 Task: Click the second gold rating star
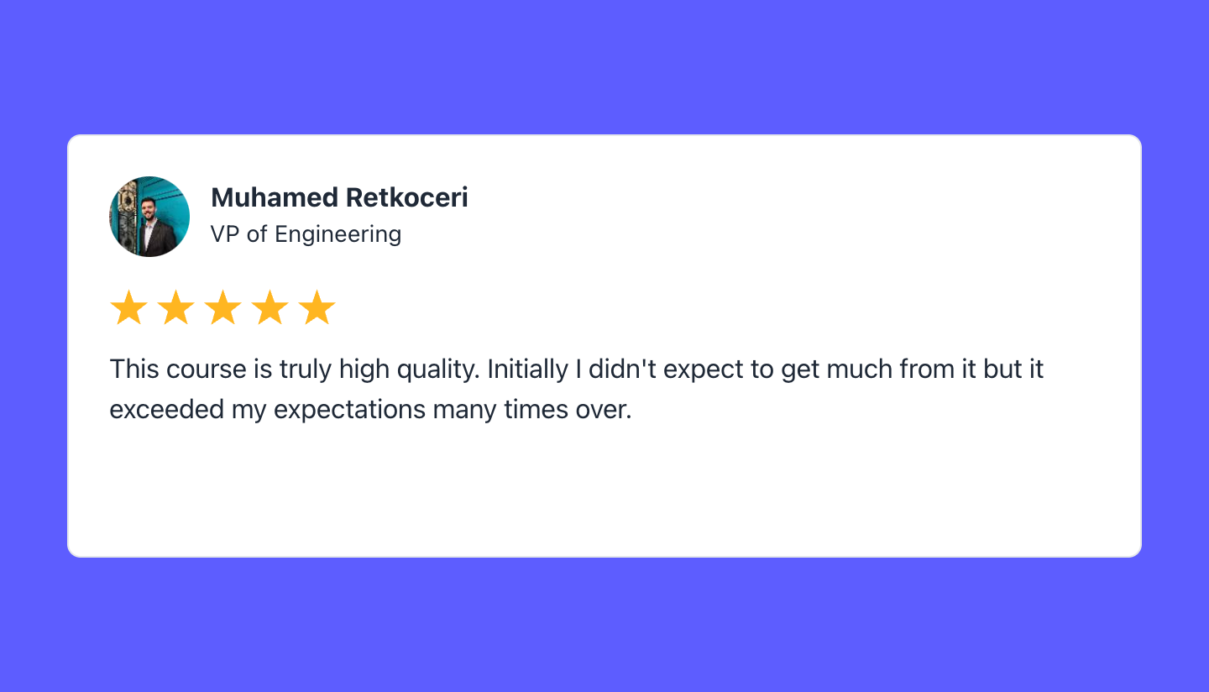point(176,308)
